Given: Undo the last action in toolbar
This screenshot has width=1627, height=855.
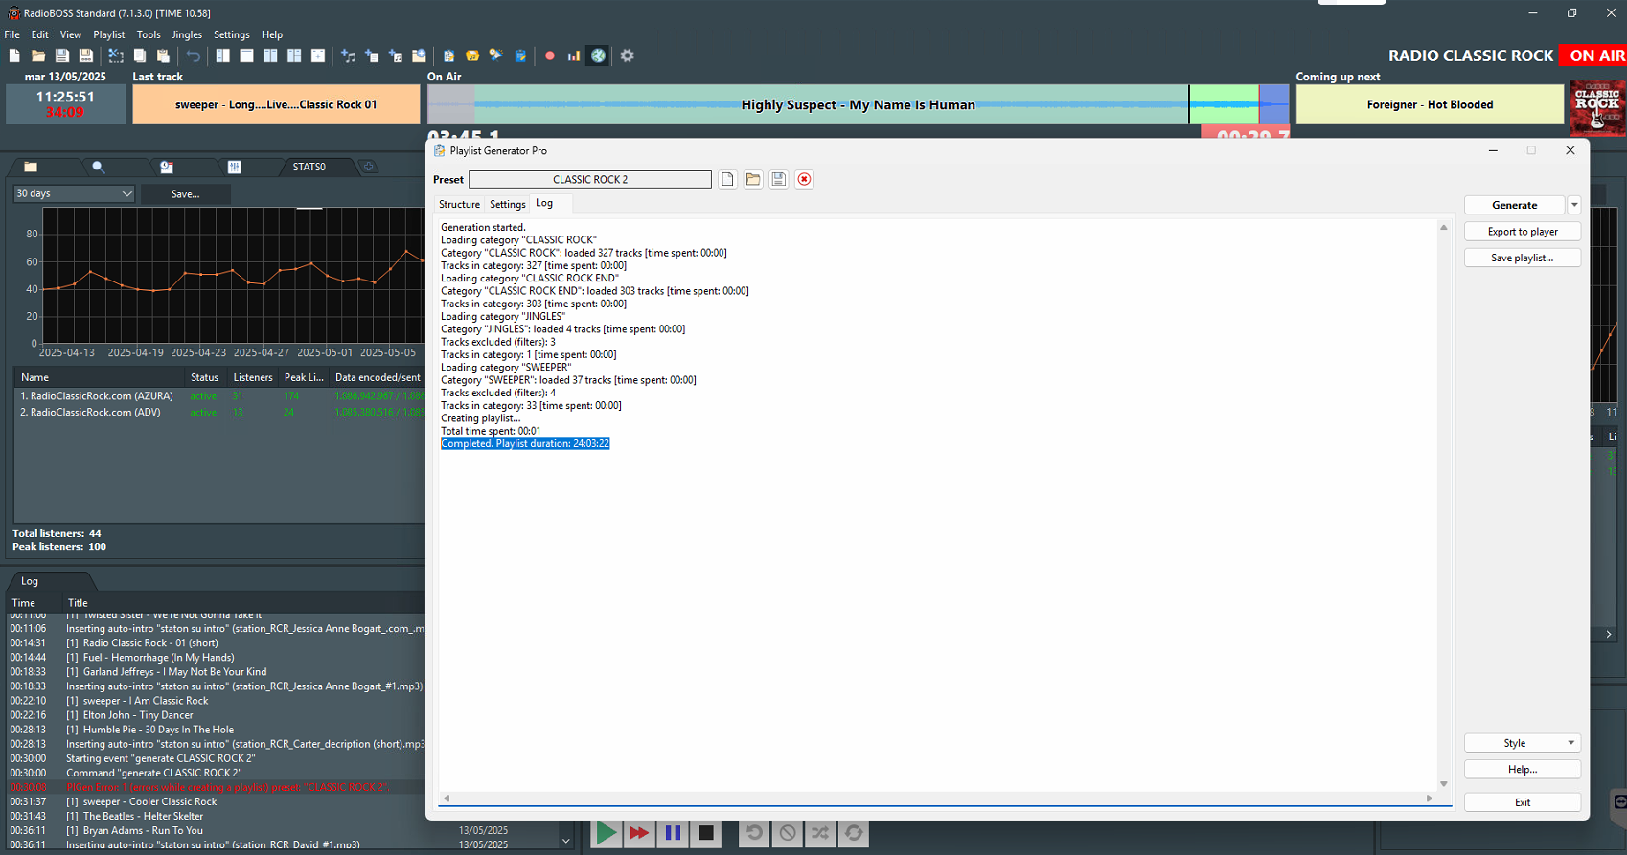Looking at the screenshot, I should [194, 56].
